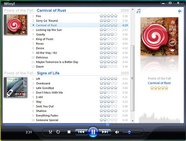This screenshot has width=186, height=141.
Task: Select the track Locking Up the Sun
Action: point(79,30)
